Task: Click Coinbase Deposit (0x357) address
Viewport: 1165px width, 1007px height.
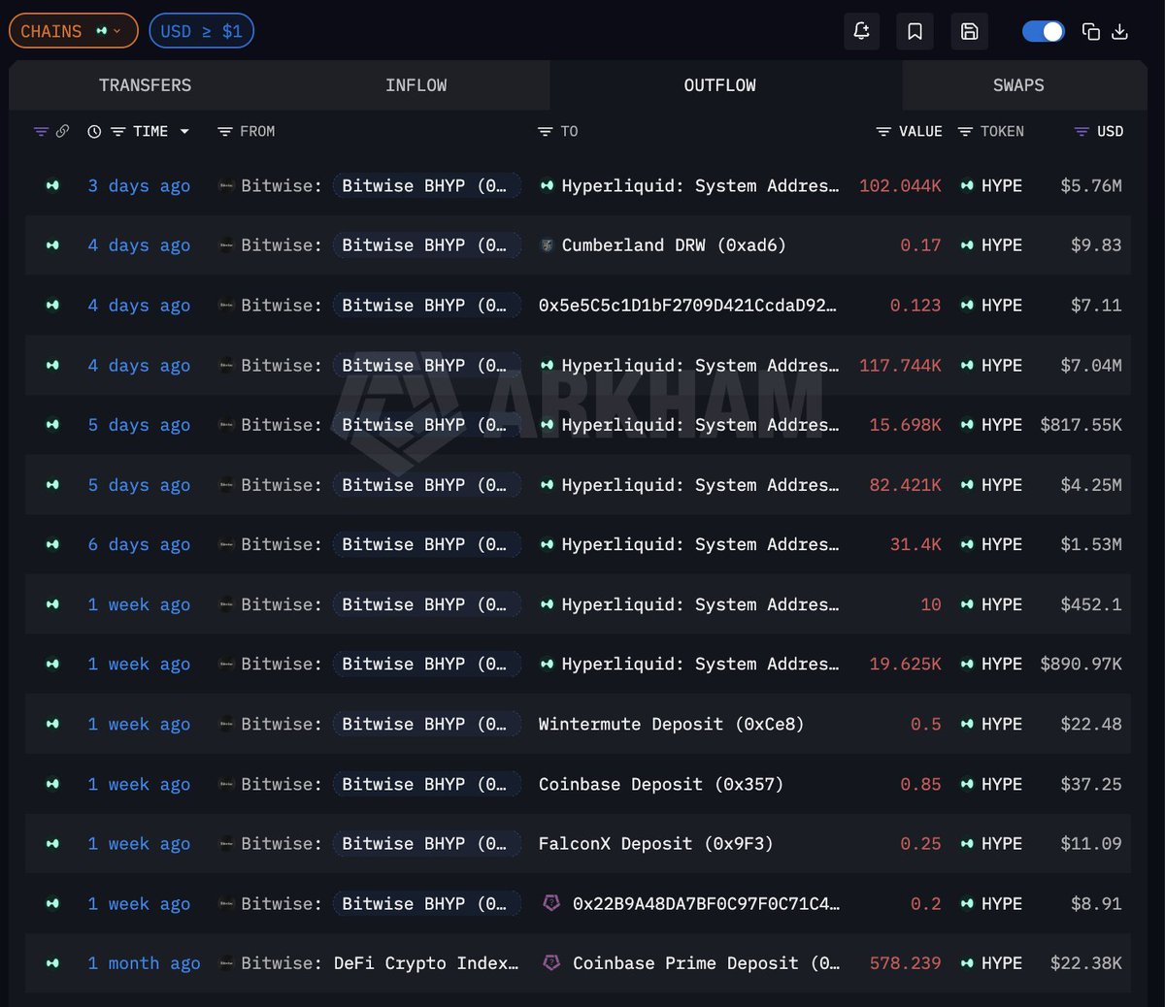Action: pyautogui.click(x=660, y=784)
